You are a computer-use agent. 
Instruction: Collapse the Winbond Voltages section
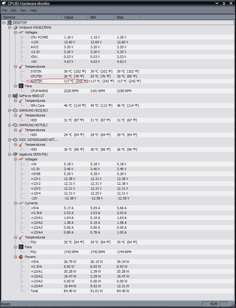click(x=15, y=32)
